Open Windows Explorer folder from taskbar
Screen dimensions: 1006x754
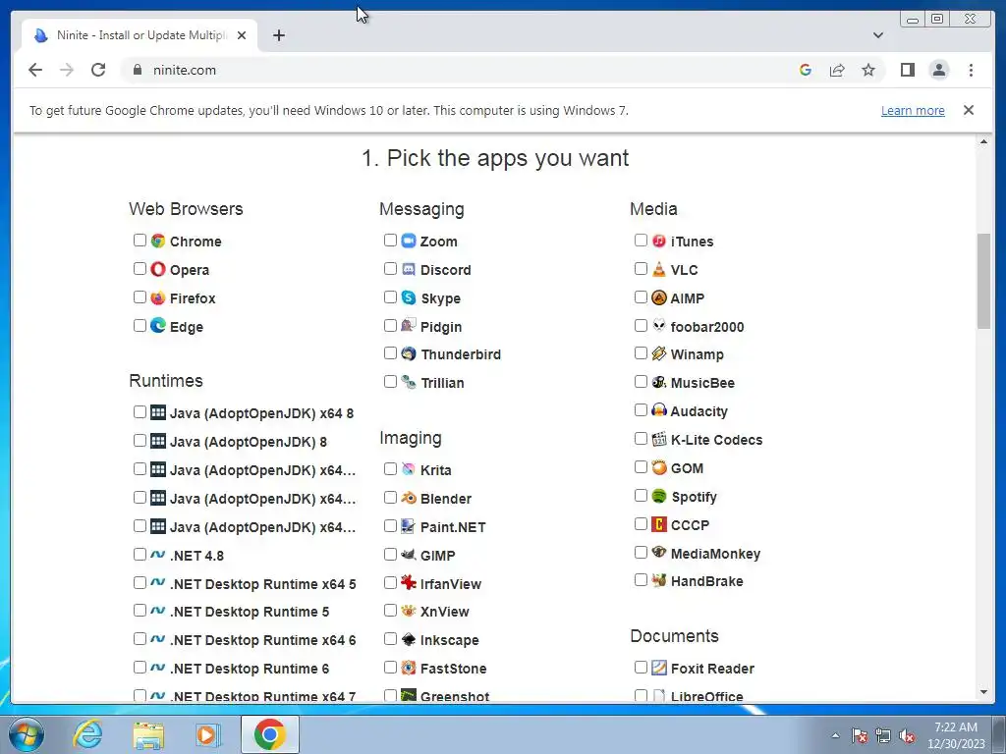pos(148,735)
